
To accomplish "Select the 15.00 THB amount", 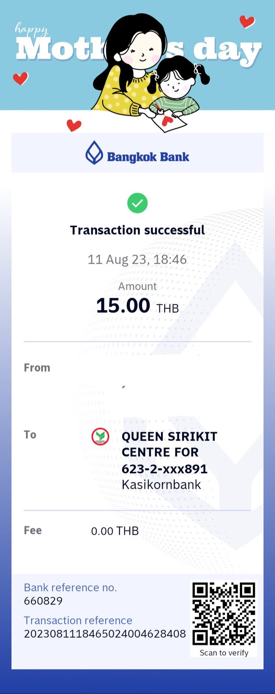I will (137, 306).
